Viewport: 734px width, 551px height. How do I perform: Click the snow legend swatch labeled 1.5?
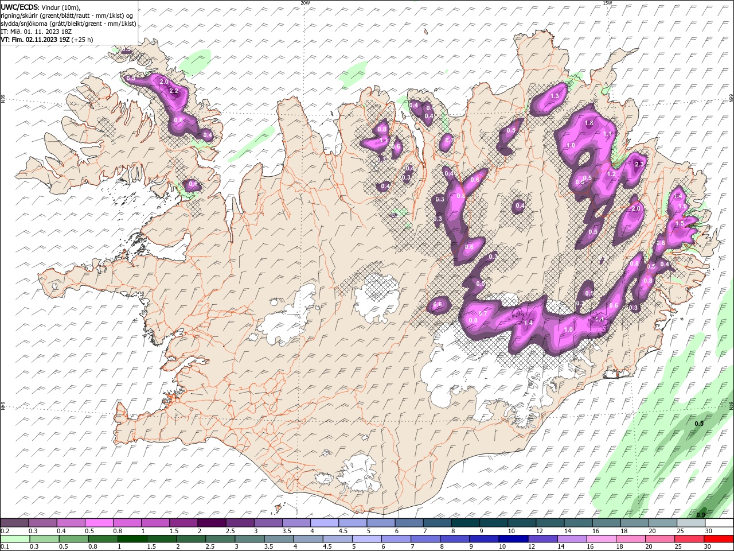(183, 523)
